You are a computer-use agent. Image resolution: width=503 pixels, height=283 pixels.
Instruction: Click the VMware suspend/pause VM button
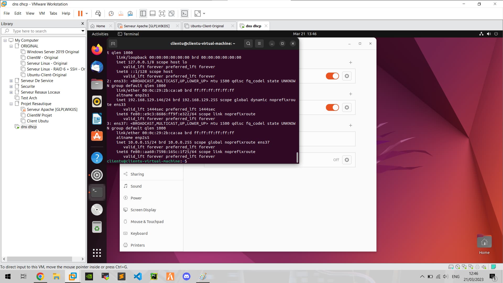click(80, 13)
